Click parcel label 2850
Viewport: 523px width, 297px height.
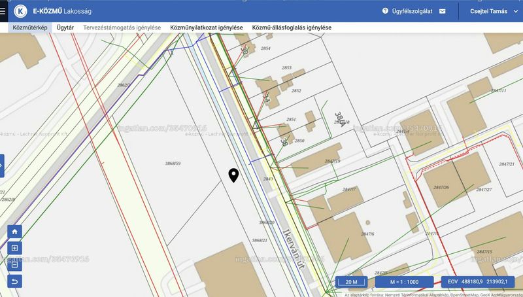(299, 141)
